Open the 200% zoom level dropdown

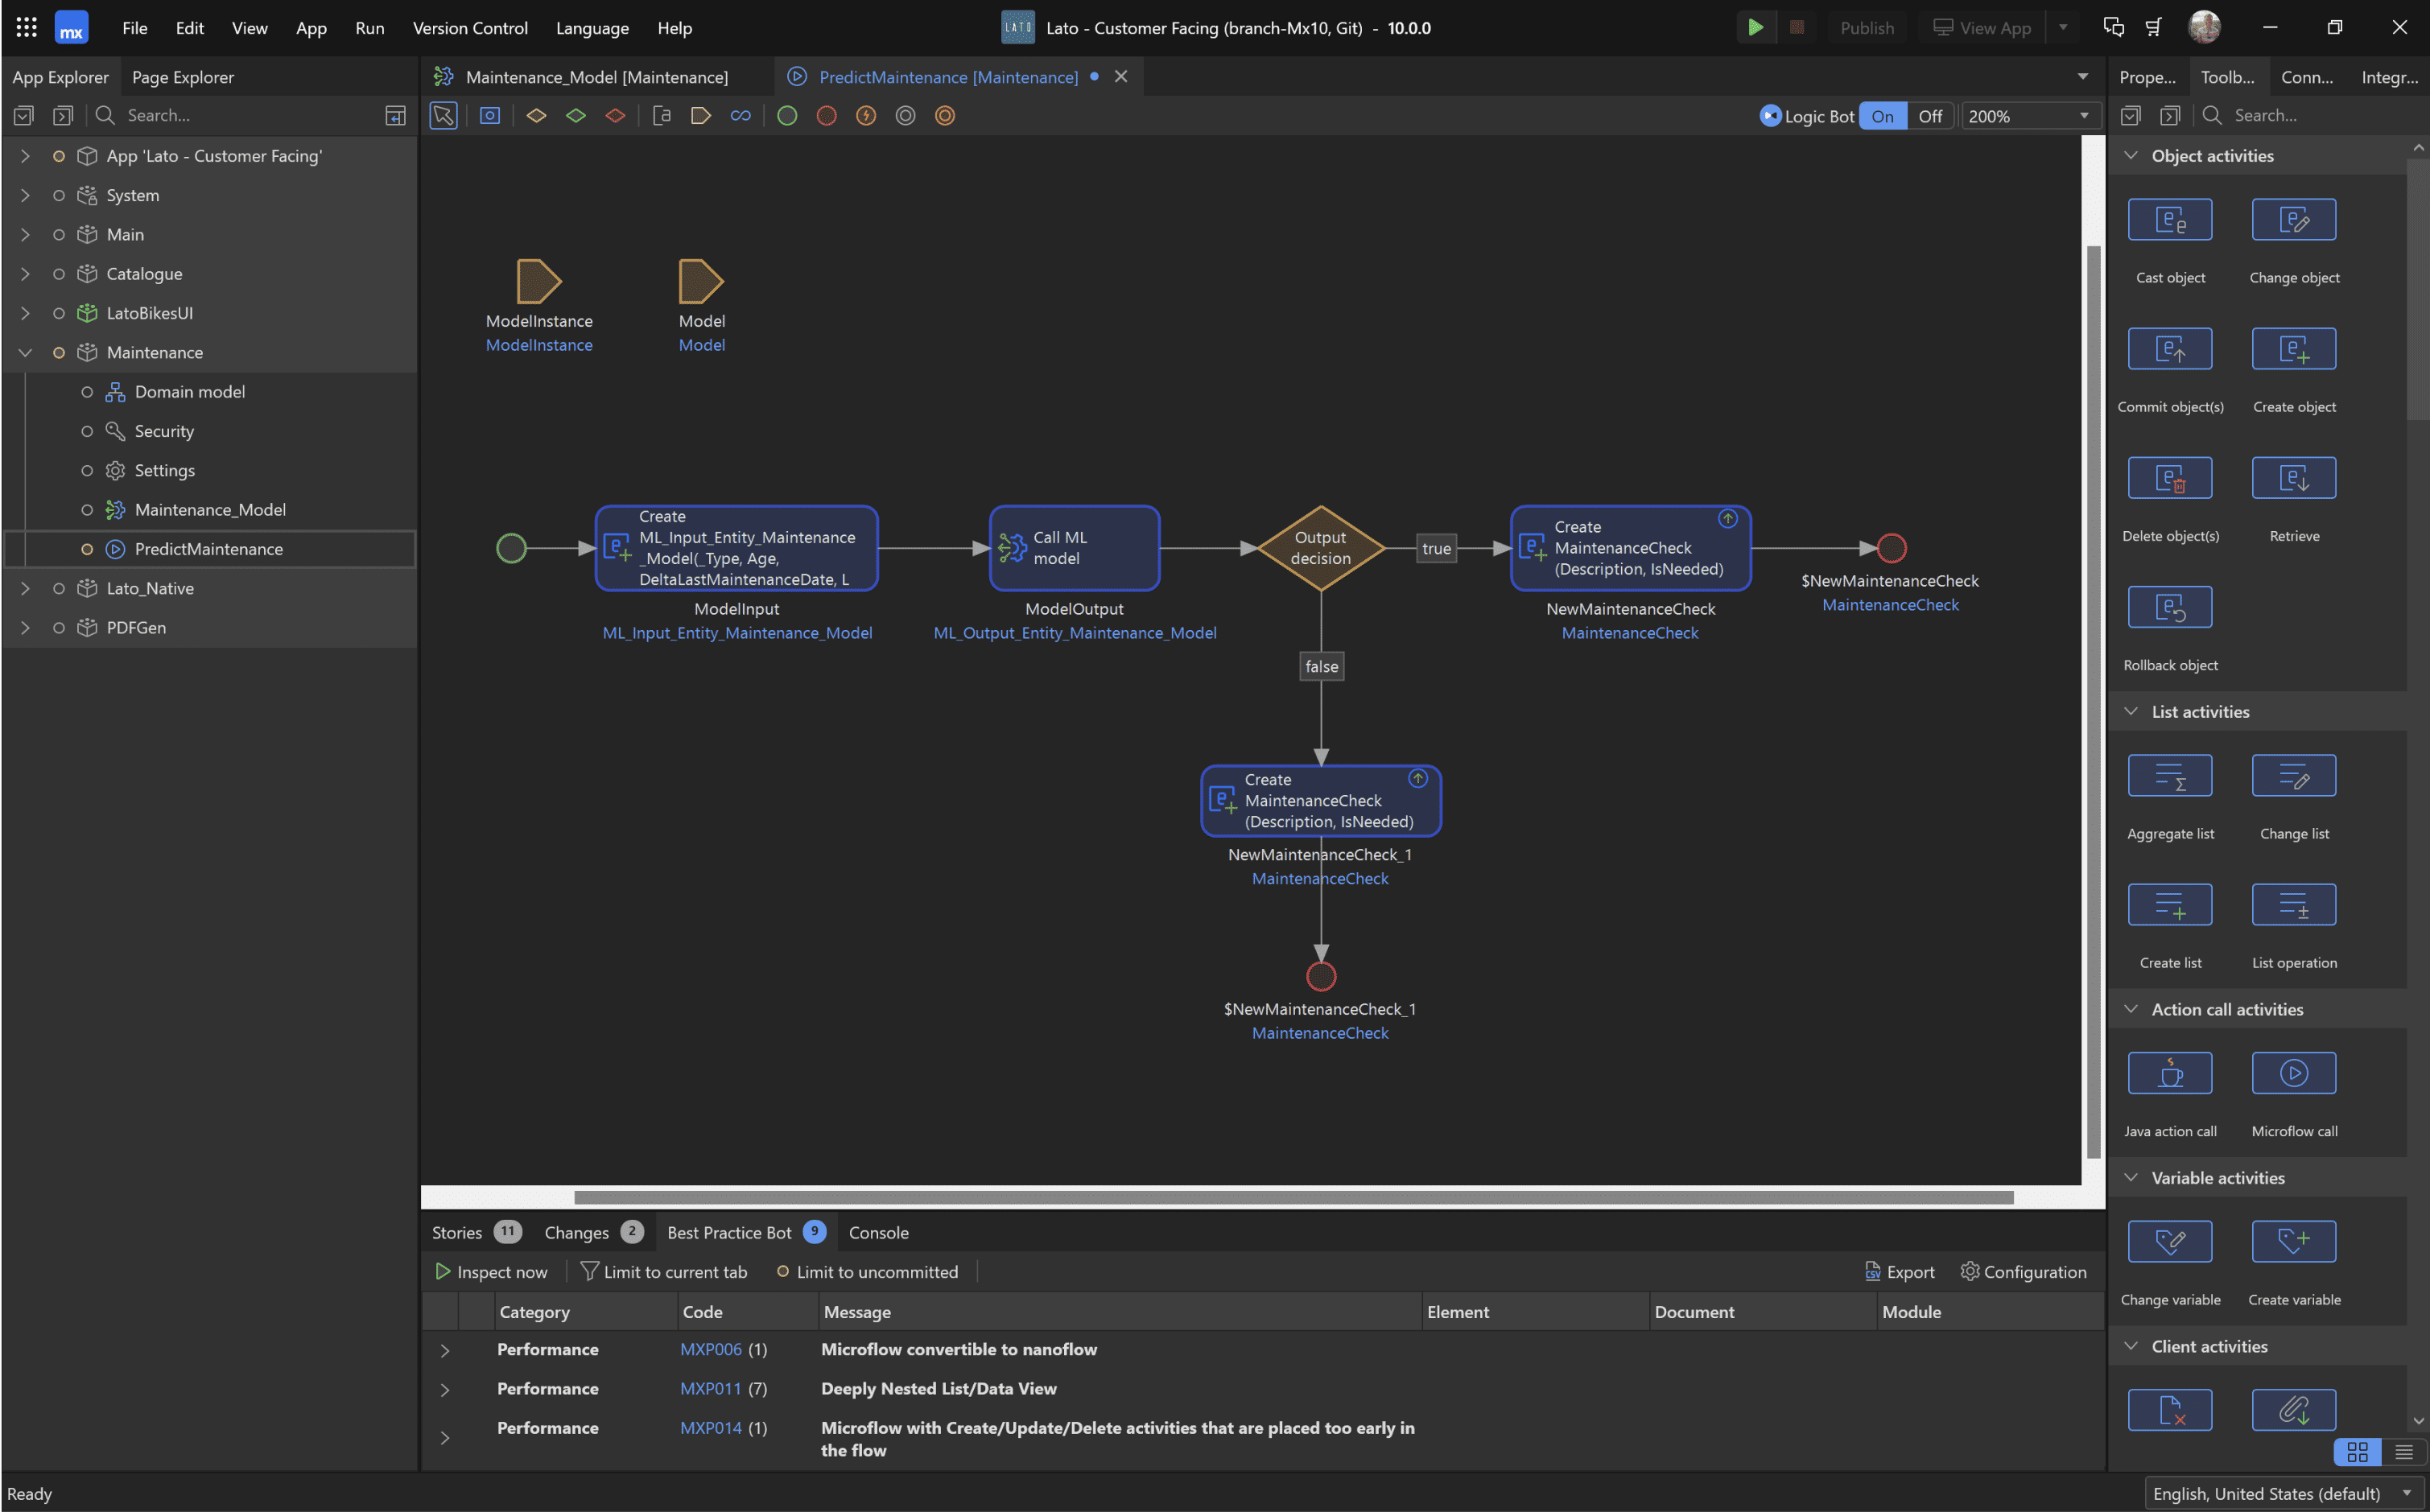click(2084, 116)
